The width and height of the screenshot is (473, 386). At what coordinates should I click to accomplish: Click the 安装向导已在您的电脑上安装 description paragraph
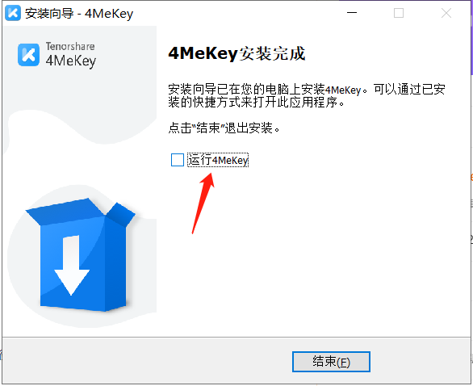click(x=307, y=95)
